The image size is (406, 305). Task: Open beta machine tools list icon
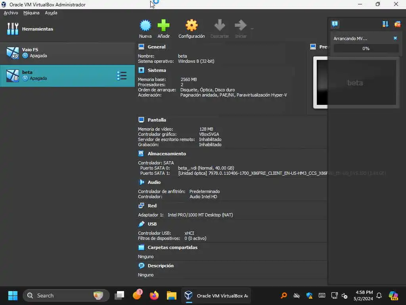click(122, 76)
